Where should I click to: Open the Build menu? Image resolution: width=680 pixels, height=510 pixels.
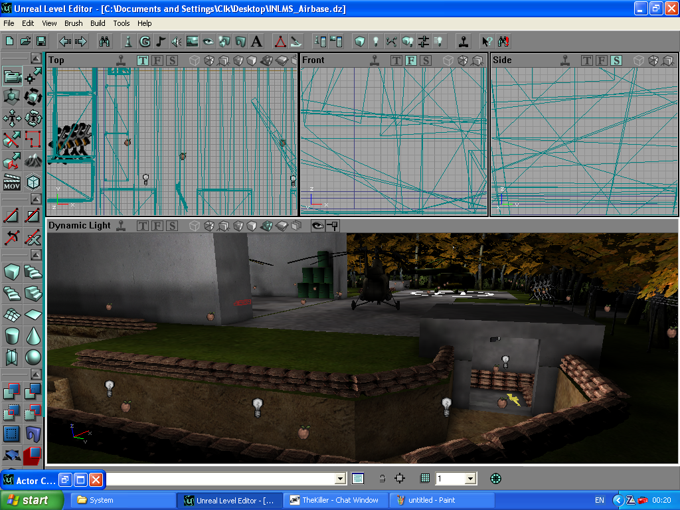point(98,23)
